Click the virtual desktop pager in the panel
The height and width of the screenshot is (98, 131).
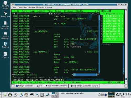(x=55, y=95)
